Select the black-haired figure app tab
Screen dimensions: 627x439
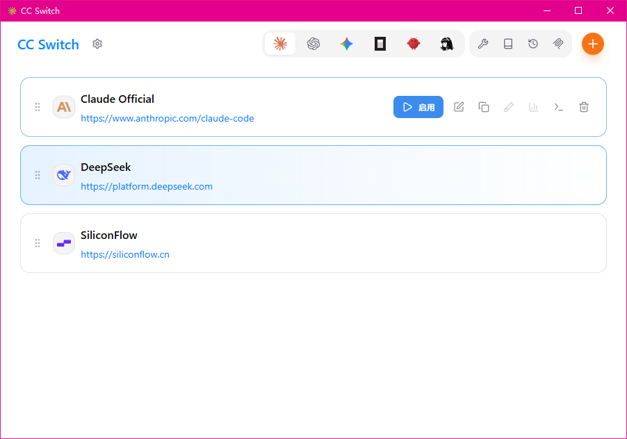coord(447,44)
